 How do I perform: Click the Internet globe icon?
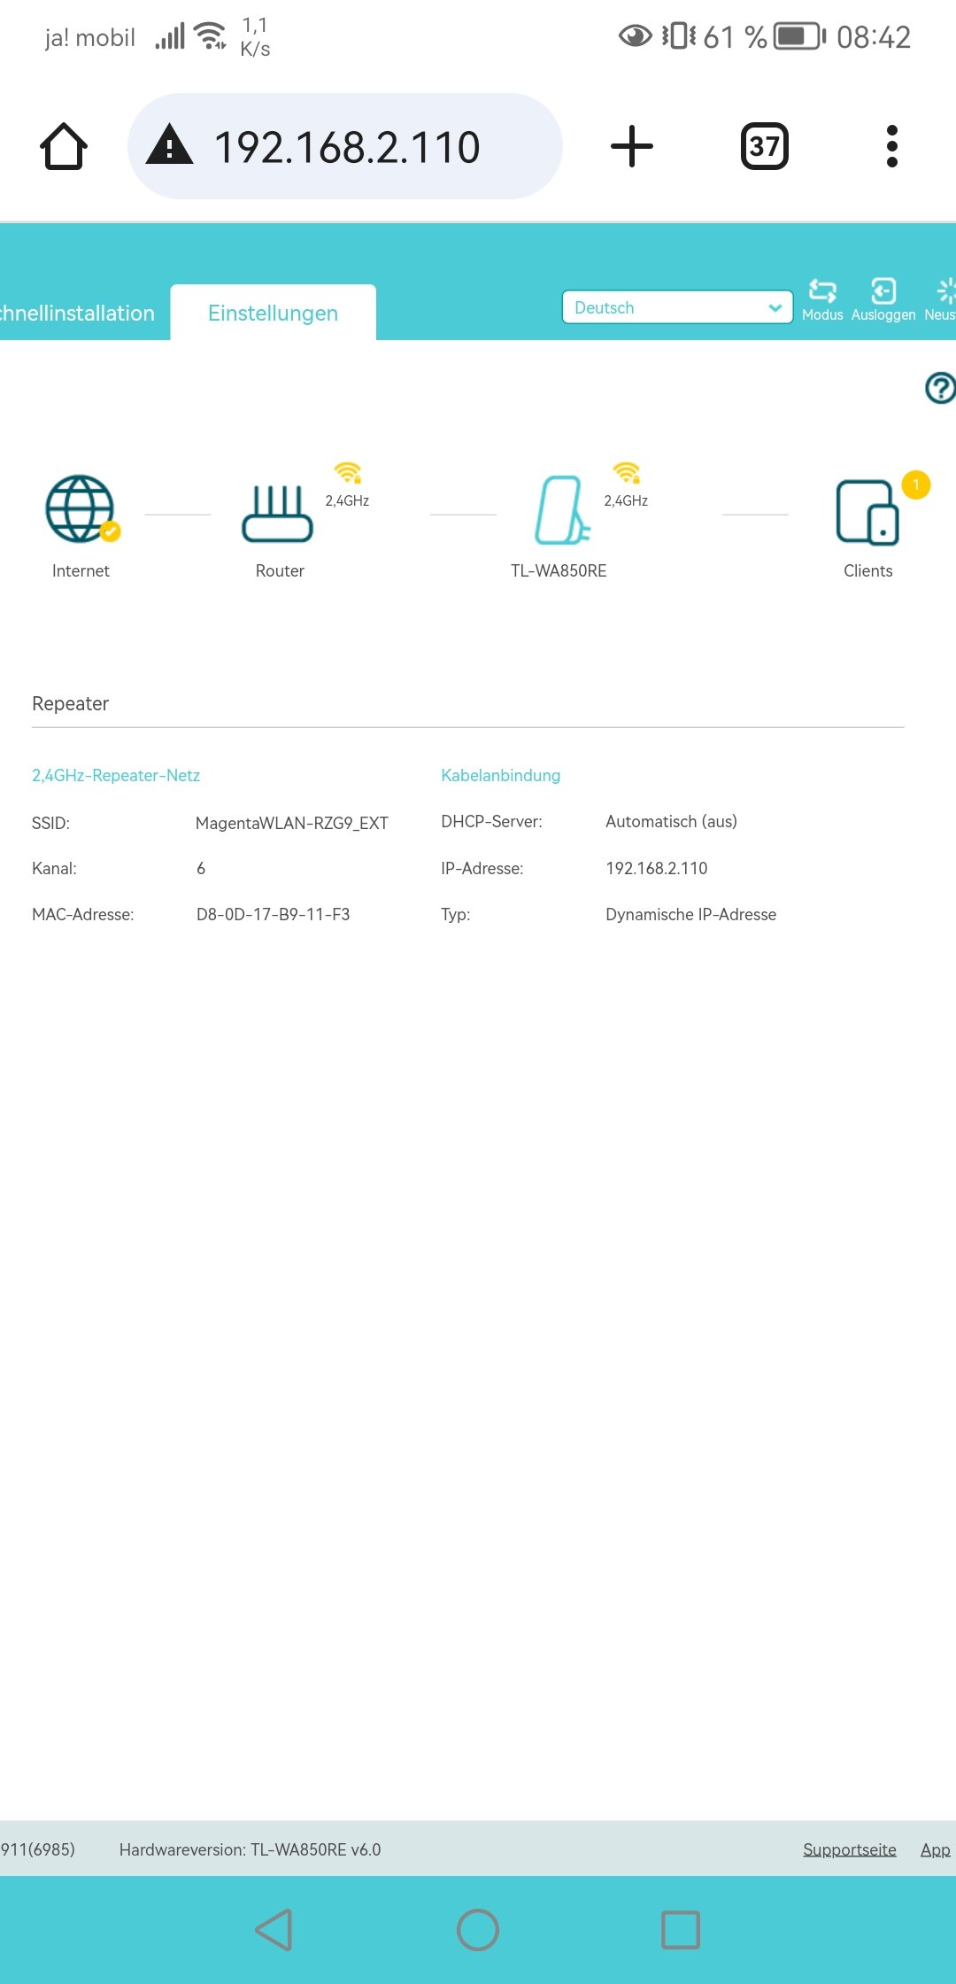coord(81,509)
